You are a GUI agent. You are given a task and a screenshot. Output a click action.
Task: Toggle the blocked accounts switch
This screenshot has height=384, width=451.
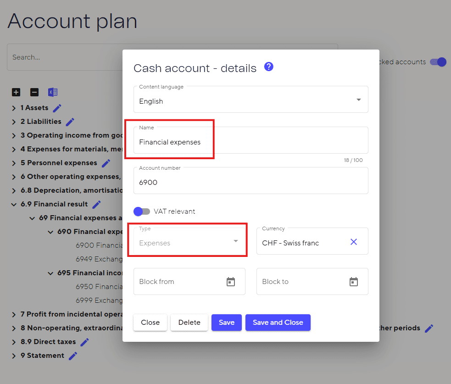(438, 62)
